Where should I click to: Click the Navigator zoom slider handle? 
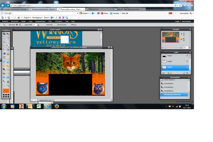[x=165, y=48]
